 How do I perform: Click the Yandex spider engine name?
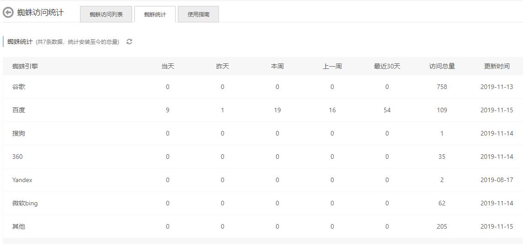pyautogui.click(x=22, y=180)
